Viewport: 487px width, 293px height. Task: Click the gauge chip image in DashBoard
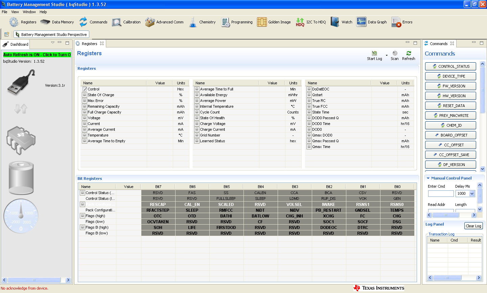click(x=21, y=140)
